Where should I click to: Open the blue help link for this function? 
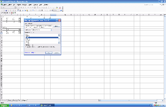pos(30,52)
